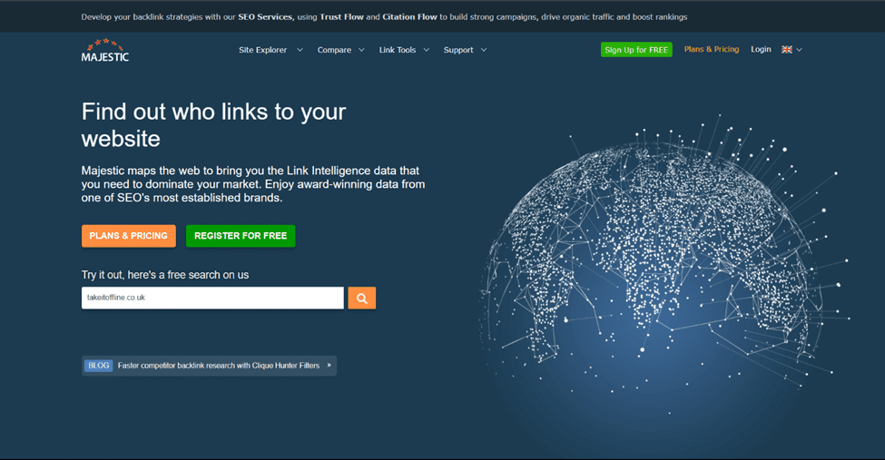This screenshot has width=885, height=460.
Task: Expand the Site Explorer chevron
Action: click(x=300, y=50)
